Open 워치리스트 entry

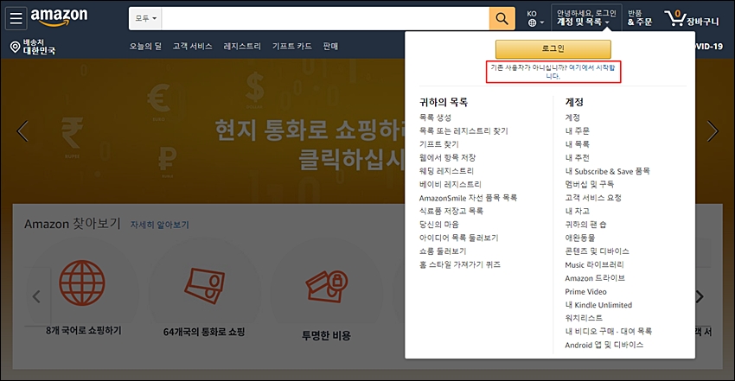584,318
